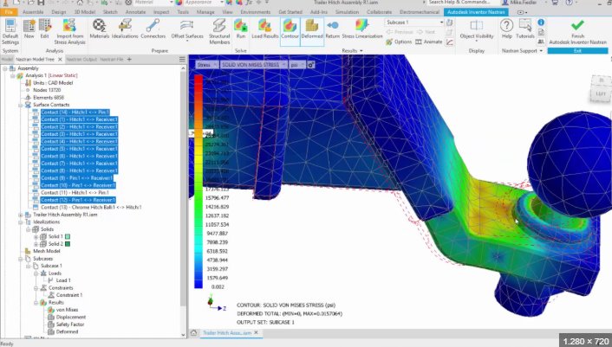Finish Autodesk Inventor Nastran
The width and height of the screenshot is (612, 347).
(x=577, y=31)
